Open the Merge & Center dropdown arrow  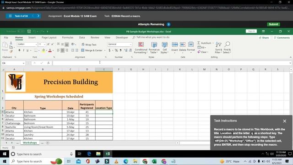point(105,50)
